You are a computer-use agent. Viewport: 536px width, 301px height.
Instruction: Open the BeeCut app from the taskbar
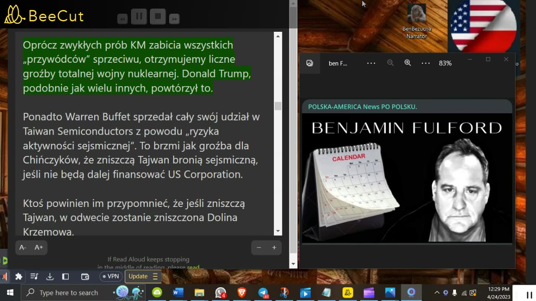point(348,293)
